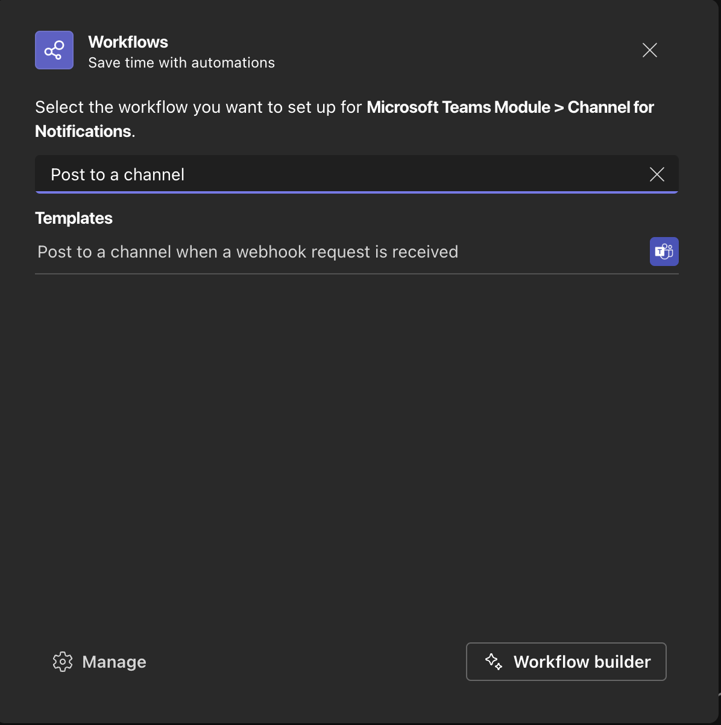Close the Workflows dialog
Image resolution: width=721 pixels, height=725 pixels.
650,50
